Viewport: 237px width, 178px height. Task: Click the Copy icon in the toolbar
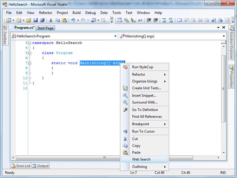pos(58,20)
